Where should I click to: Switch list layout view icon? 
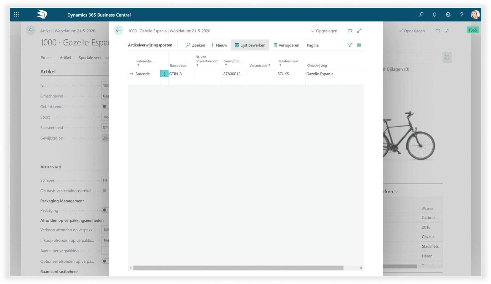pos(359,45)
